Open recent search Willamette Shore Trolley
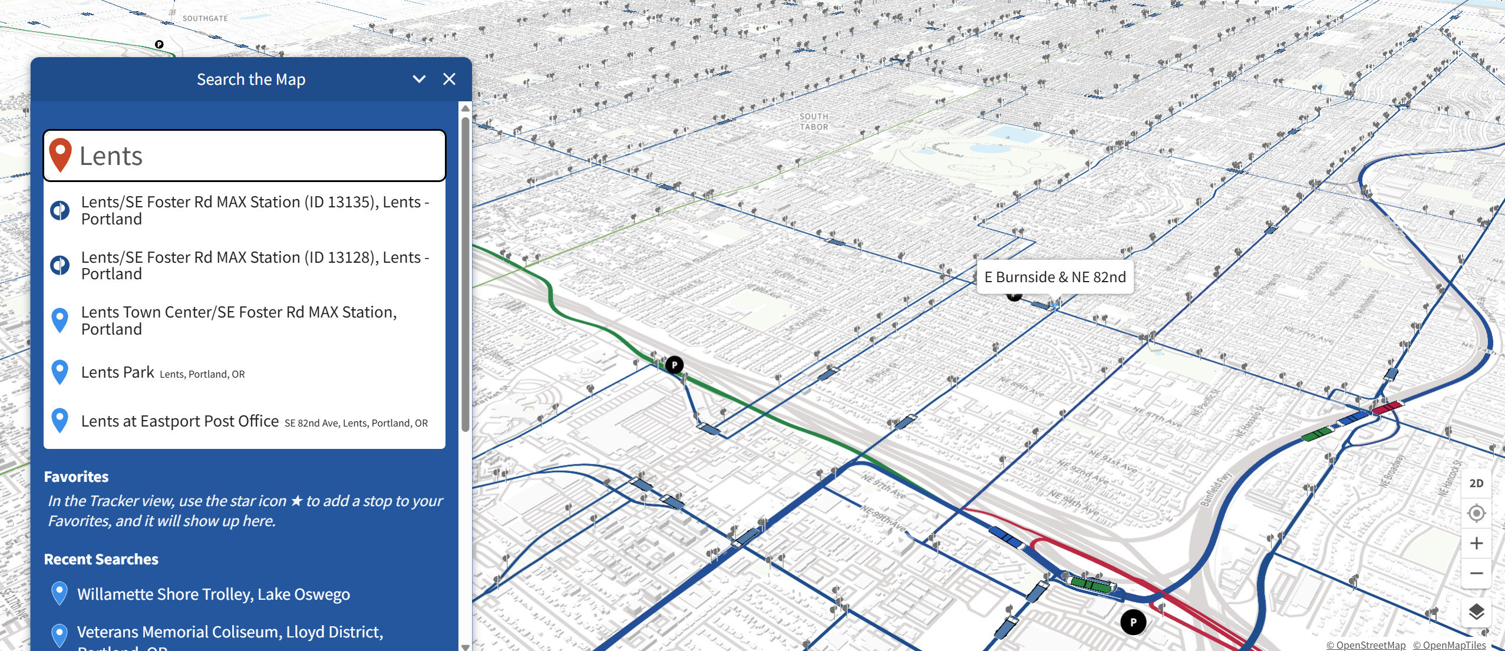Viewport: 1505px width, 651px height. (x=213, y=594)
